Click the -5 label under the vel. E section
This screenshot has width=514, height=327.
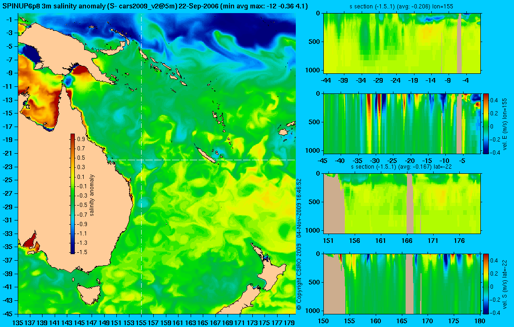(462, 161)
